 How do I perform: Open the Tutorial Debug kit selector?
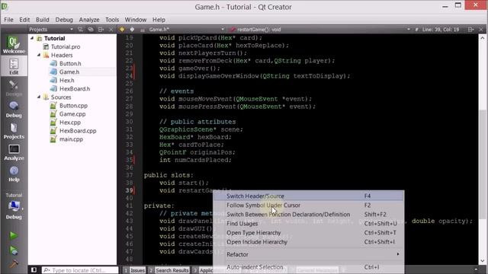pyautogui.click(x=14, y=206)
